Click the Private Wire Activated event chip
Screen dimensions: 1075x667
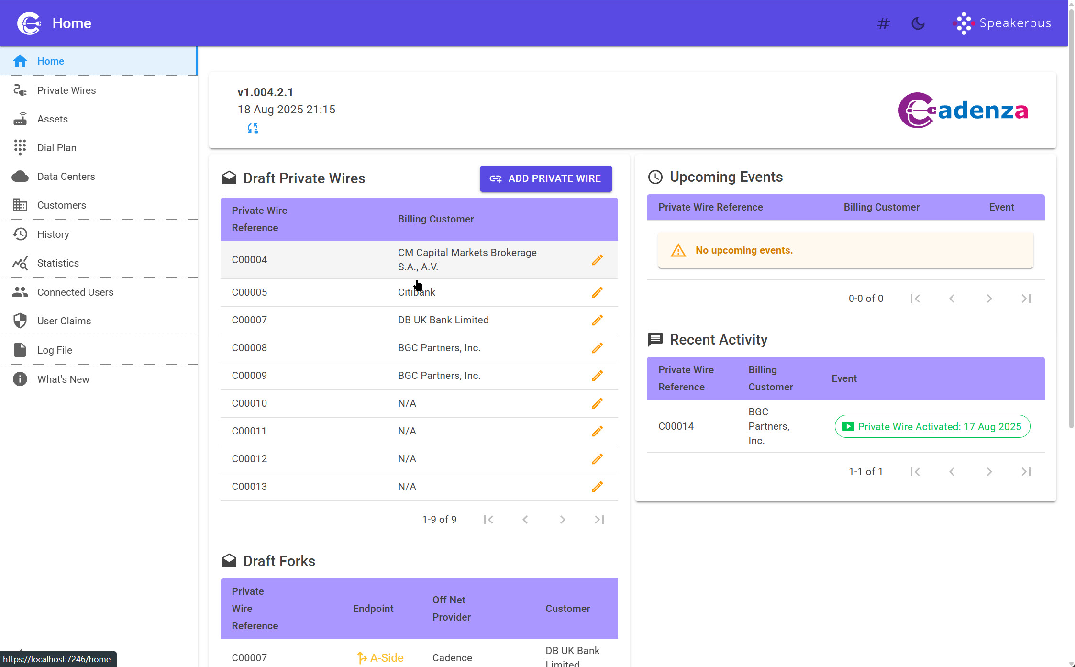[x=932, y=426]
